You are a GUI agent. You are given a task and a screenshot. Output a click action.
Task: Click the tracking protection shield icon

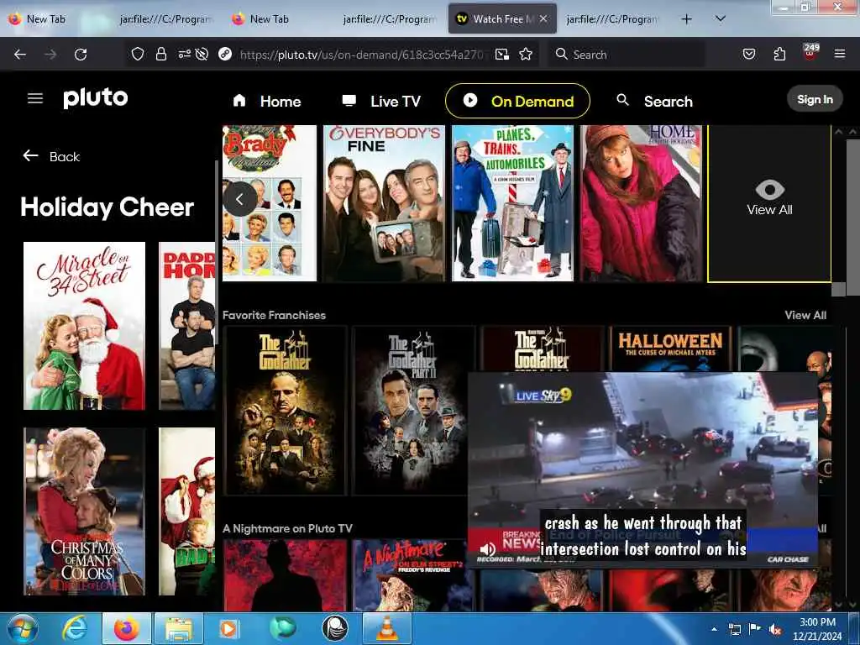(x=137, y=54)
